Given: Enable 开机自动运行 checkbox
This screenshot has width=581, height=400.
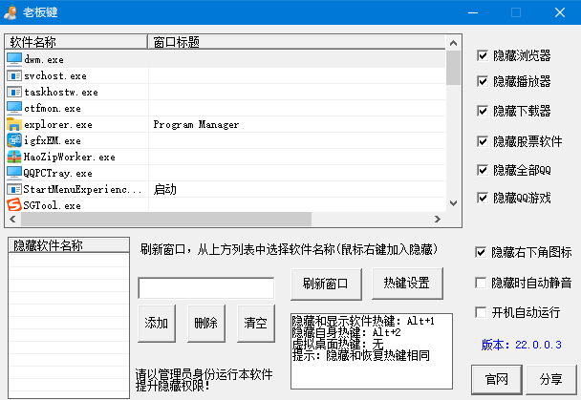Looking at the screenshot, I should pyautogui.click(x=481, y=313).
